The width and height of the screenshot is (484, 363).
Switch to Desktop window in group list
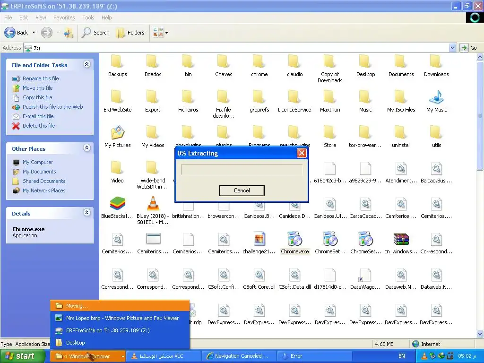[x=120, y=343]
